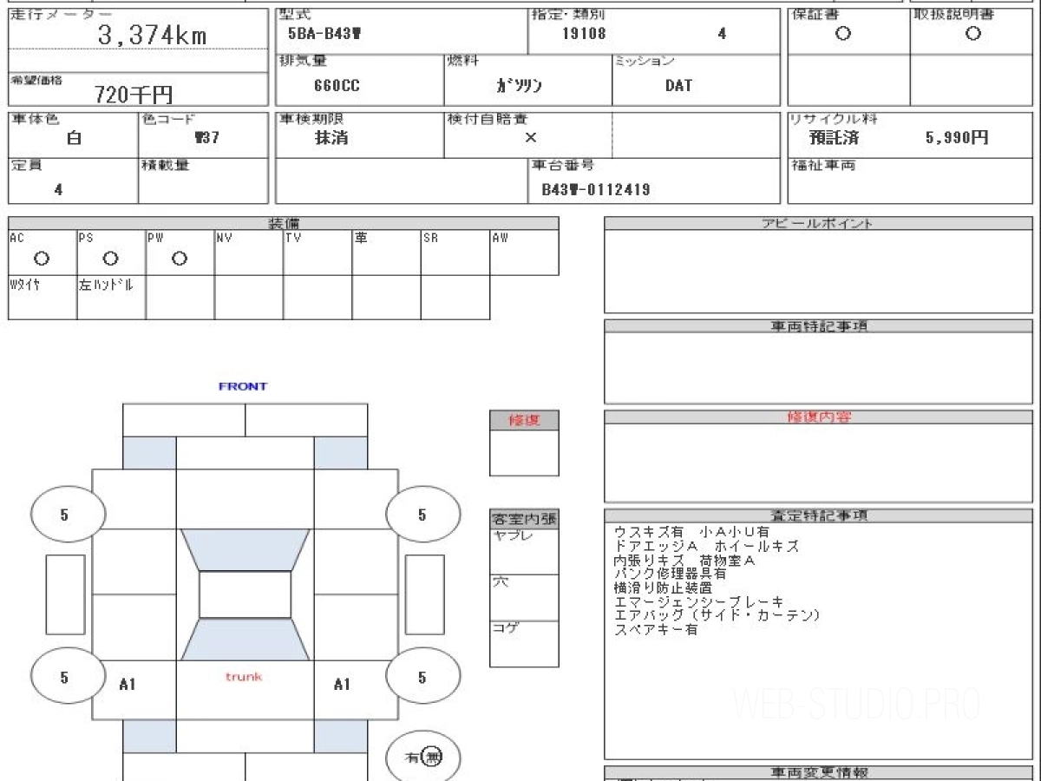
Task: Click the circle under 取扱説明書
Action: pyautogui.click(x=973, y=34)
